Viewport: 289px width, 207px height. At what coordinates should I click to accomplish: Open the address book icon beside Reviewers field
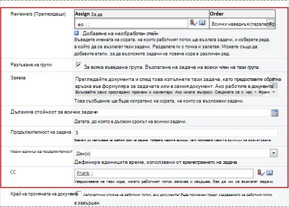coord(202,23)
